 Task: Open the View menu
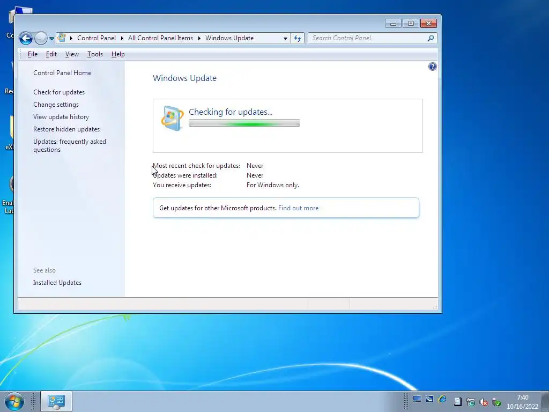[72, 54]
